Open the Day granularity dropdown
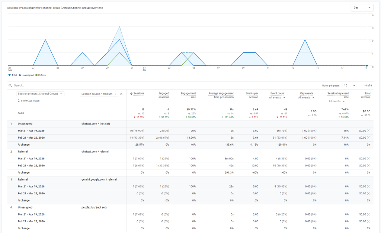 (362, 8)
